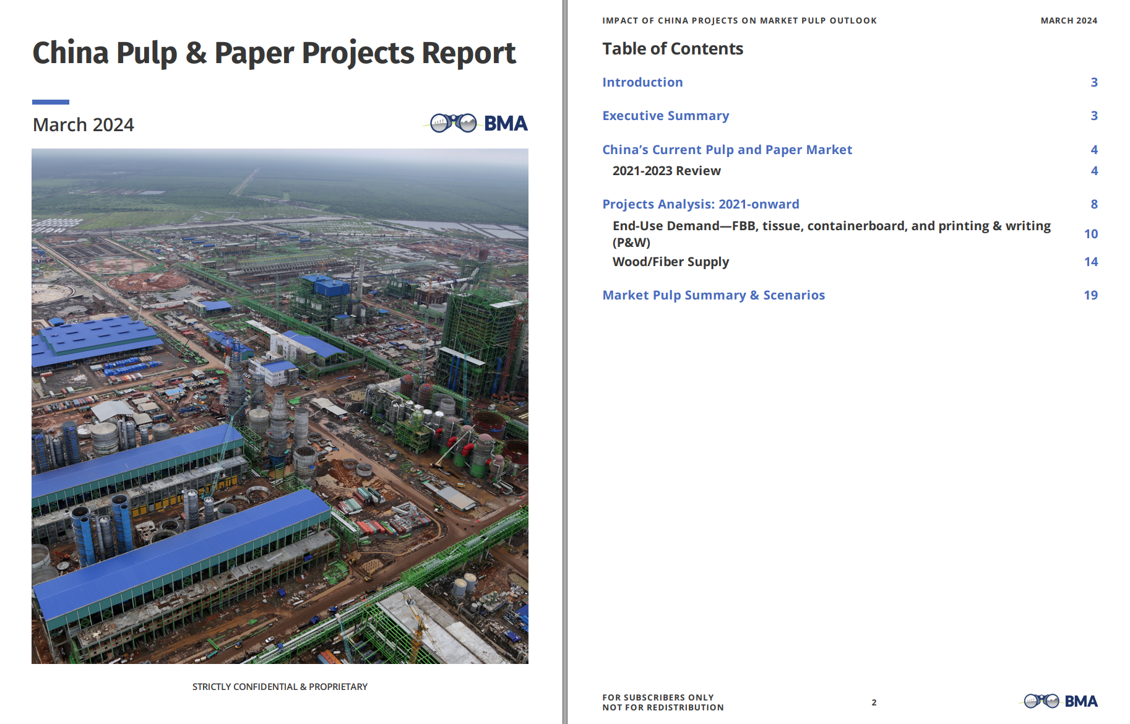Viewport: 1130px width, 724px height.
Task: Click the Strictly Confidential & Proprietary notice
Action: click(x=280, y=687)
